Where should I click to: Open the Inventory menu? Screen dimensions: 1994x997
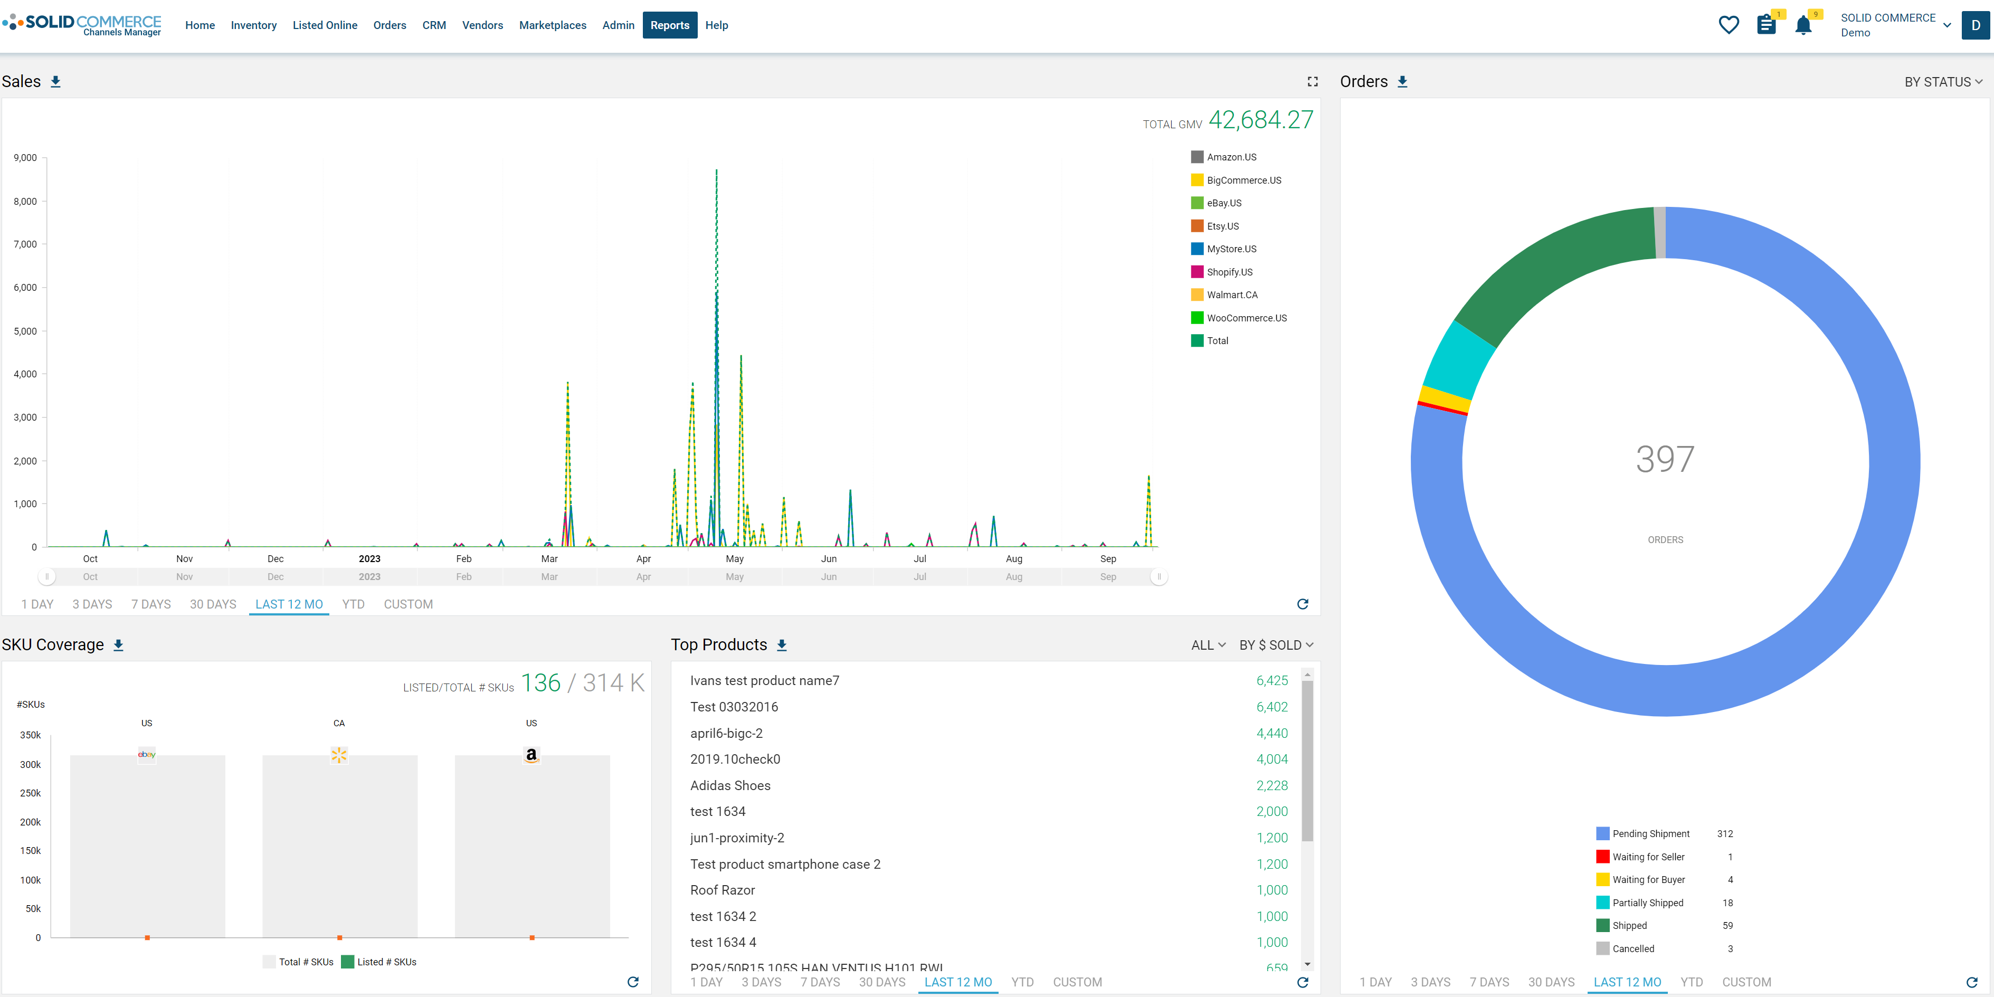point(253,25)
